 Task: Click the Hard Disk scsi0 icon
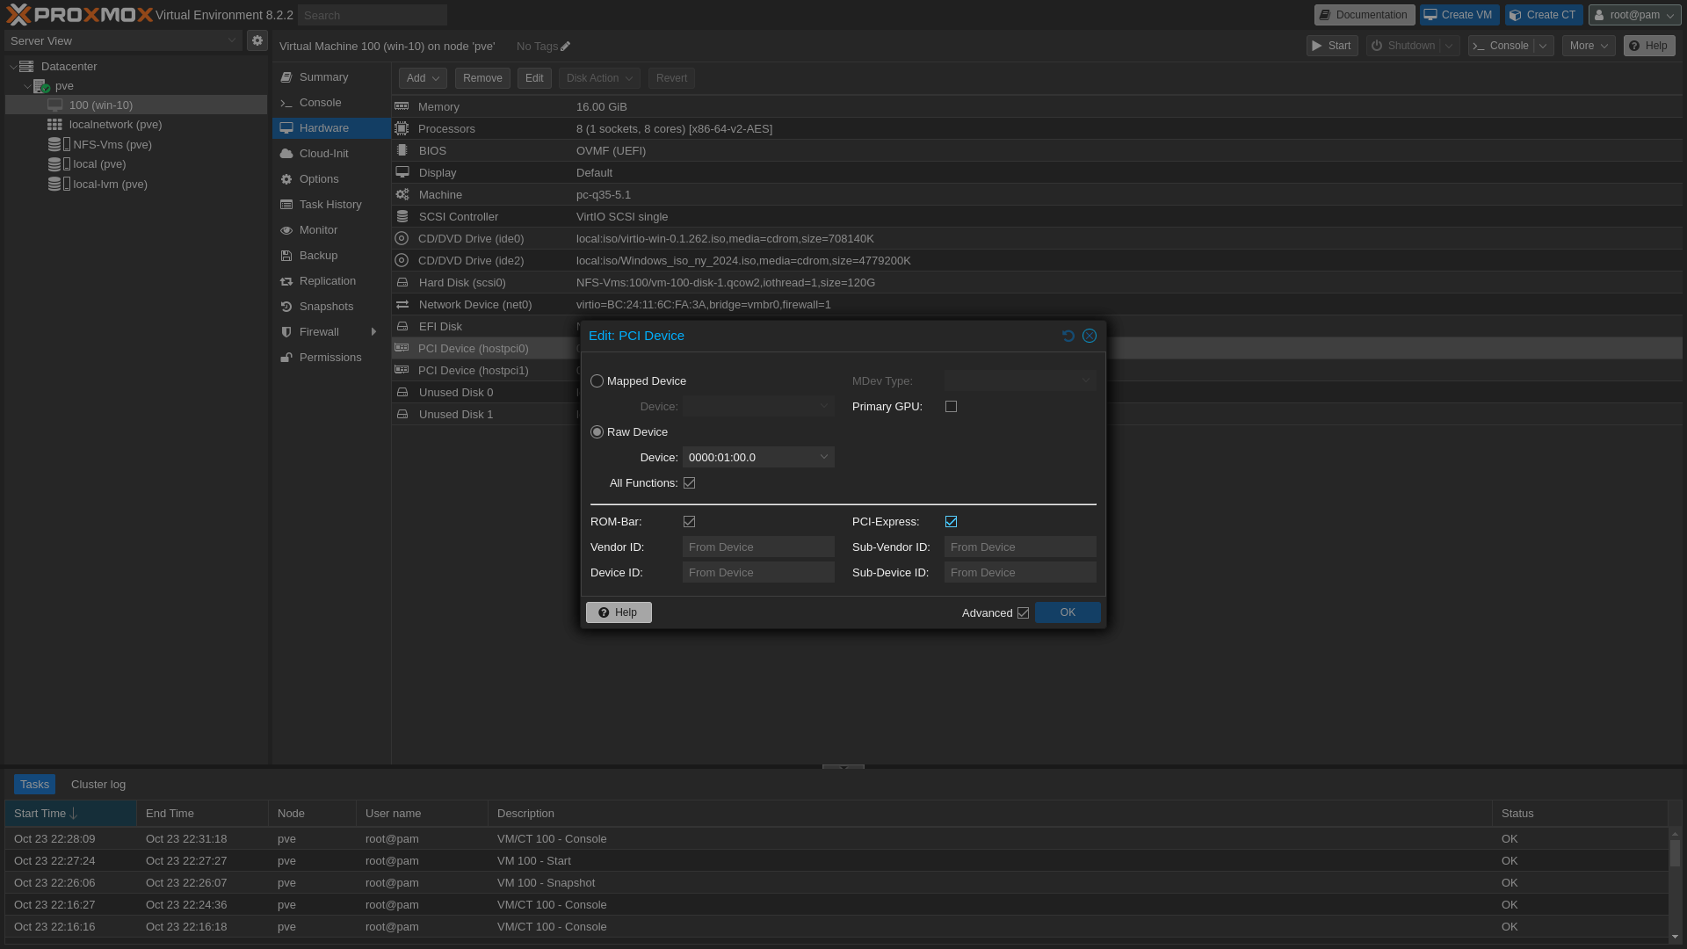tap(402, 282)
